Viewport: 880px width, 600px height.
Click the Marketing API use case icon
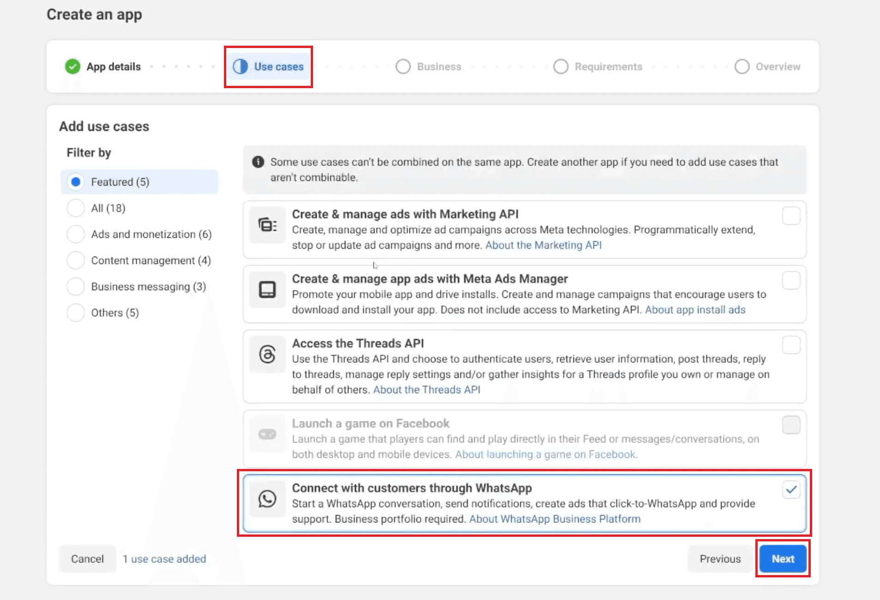pos(267,225)
